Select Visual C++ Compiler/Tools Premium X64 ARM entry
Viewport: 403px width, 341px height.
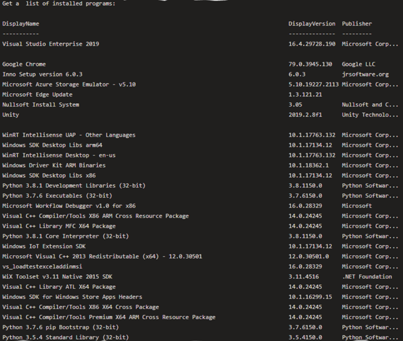tap(109, 317)
